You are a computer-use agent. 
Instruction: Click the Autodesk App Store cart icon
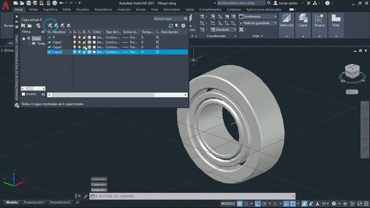pos(308,3)
